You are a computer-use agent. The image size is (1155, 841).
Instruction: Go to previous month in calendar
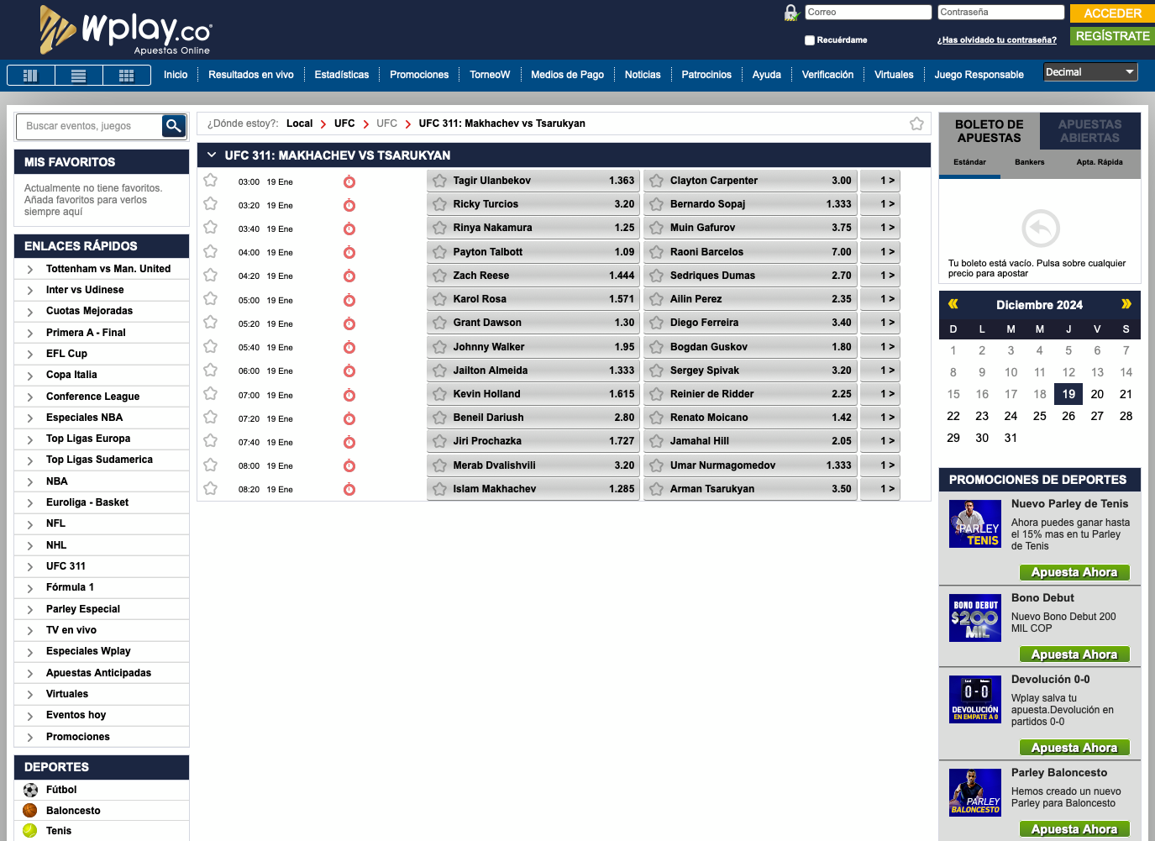[953, 304]
